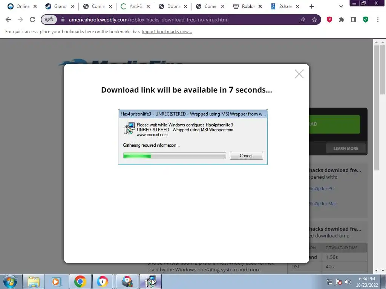Close the Grand tab
The height and width of the screenshot is (289, 386).
point(73,7)
